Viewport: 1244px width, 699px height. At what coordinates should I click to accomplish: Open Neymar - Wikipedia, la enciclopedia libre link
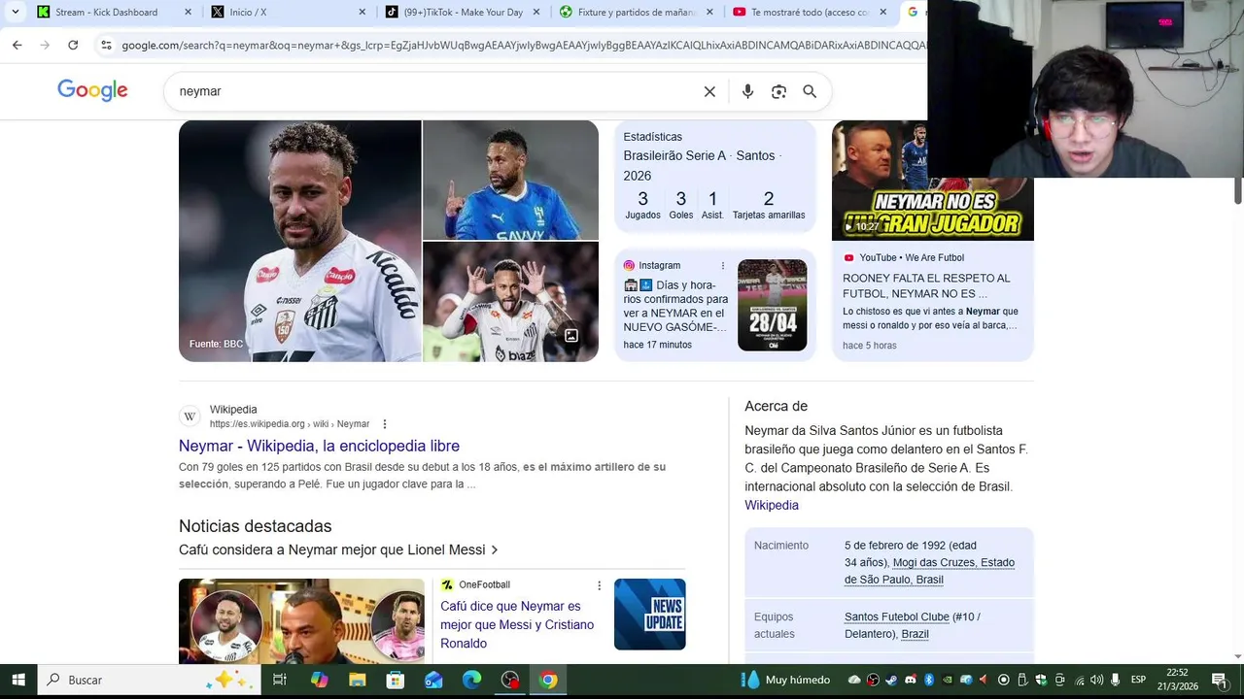[x=319, y=446]
